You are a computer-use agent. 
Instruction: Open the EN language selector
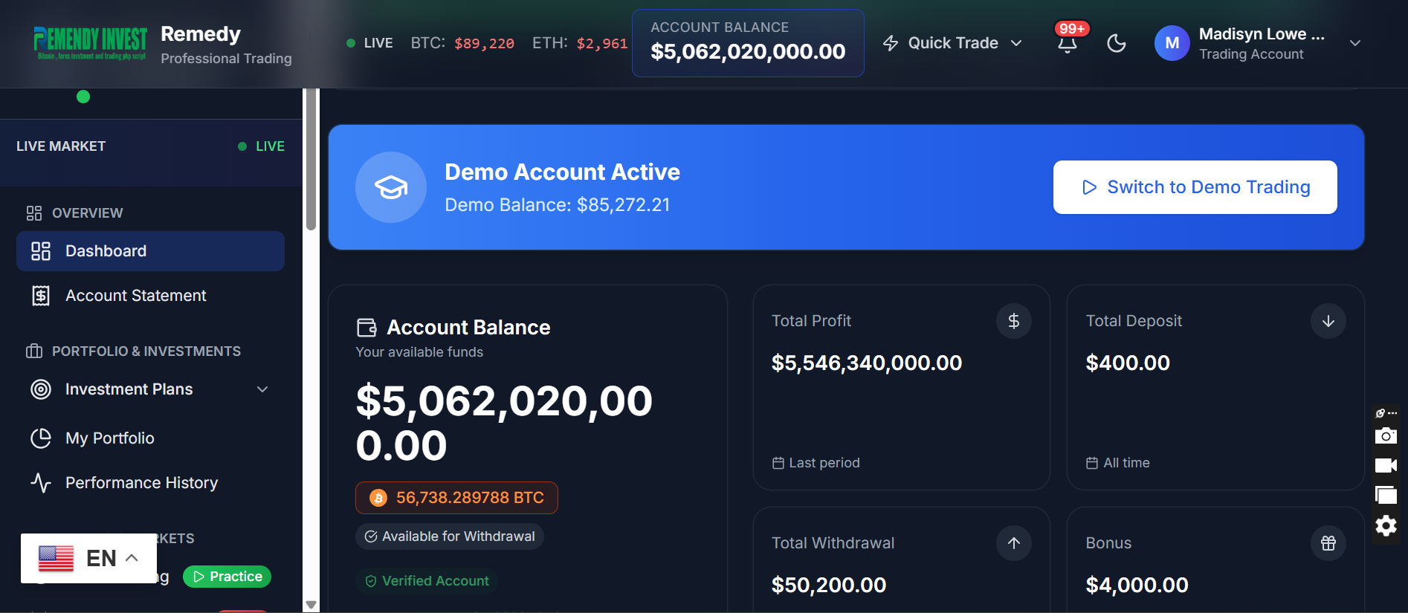tap(87, 558)
